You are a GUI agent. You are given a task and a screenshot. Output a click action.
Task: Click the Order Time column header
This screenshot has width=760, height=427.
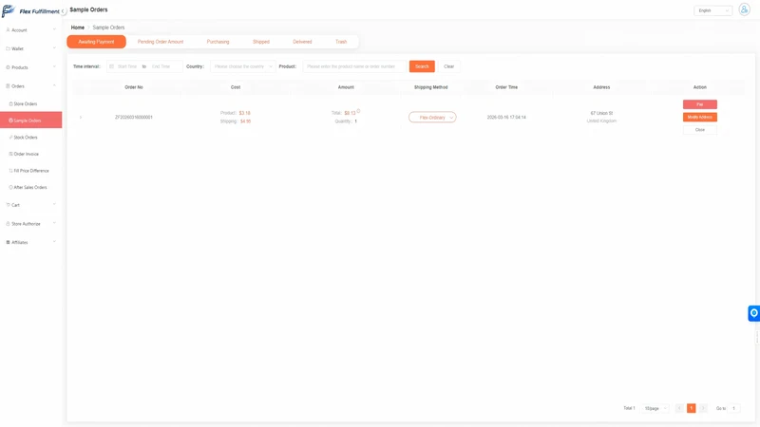click(506, 87)
